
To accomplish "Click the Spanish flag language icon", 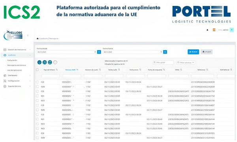I will click(x=214, y=30).
